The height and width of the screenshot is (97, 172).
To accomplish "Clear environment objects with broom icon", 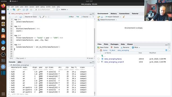I will point(124,17).
